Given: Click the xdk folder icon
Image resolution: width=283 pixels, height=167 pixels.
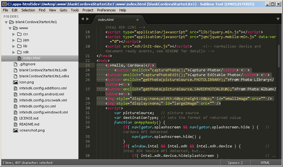Looking at the screenshot, I should tap(19, 52).
